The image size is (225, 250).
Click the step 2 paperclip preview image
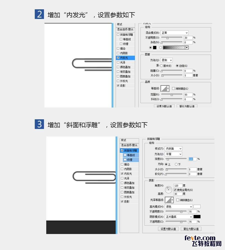(x=78, y=65)
